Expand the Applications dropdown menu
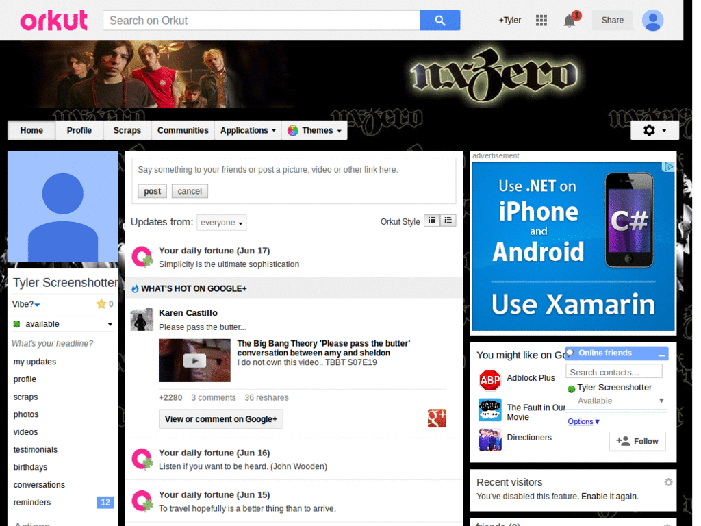The image size is (701, 526). click(248, 131)
